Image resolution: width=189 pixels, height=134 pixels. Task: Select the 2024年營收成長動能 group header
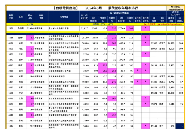tap(119, 13)
